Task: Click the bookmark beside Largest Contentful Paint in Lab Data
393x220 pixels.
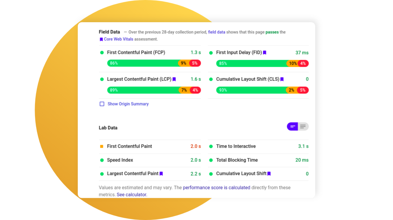Action: [x=161, y=174]
